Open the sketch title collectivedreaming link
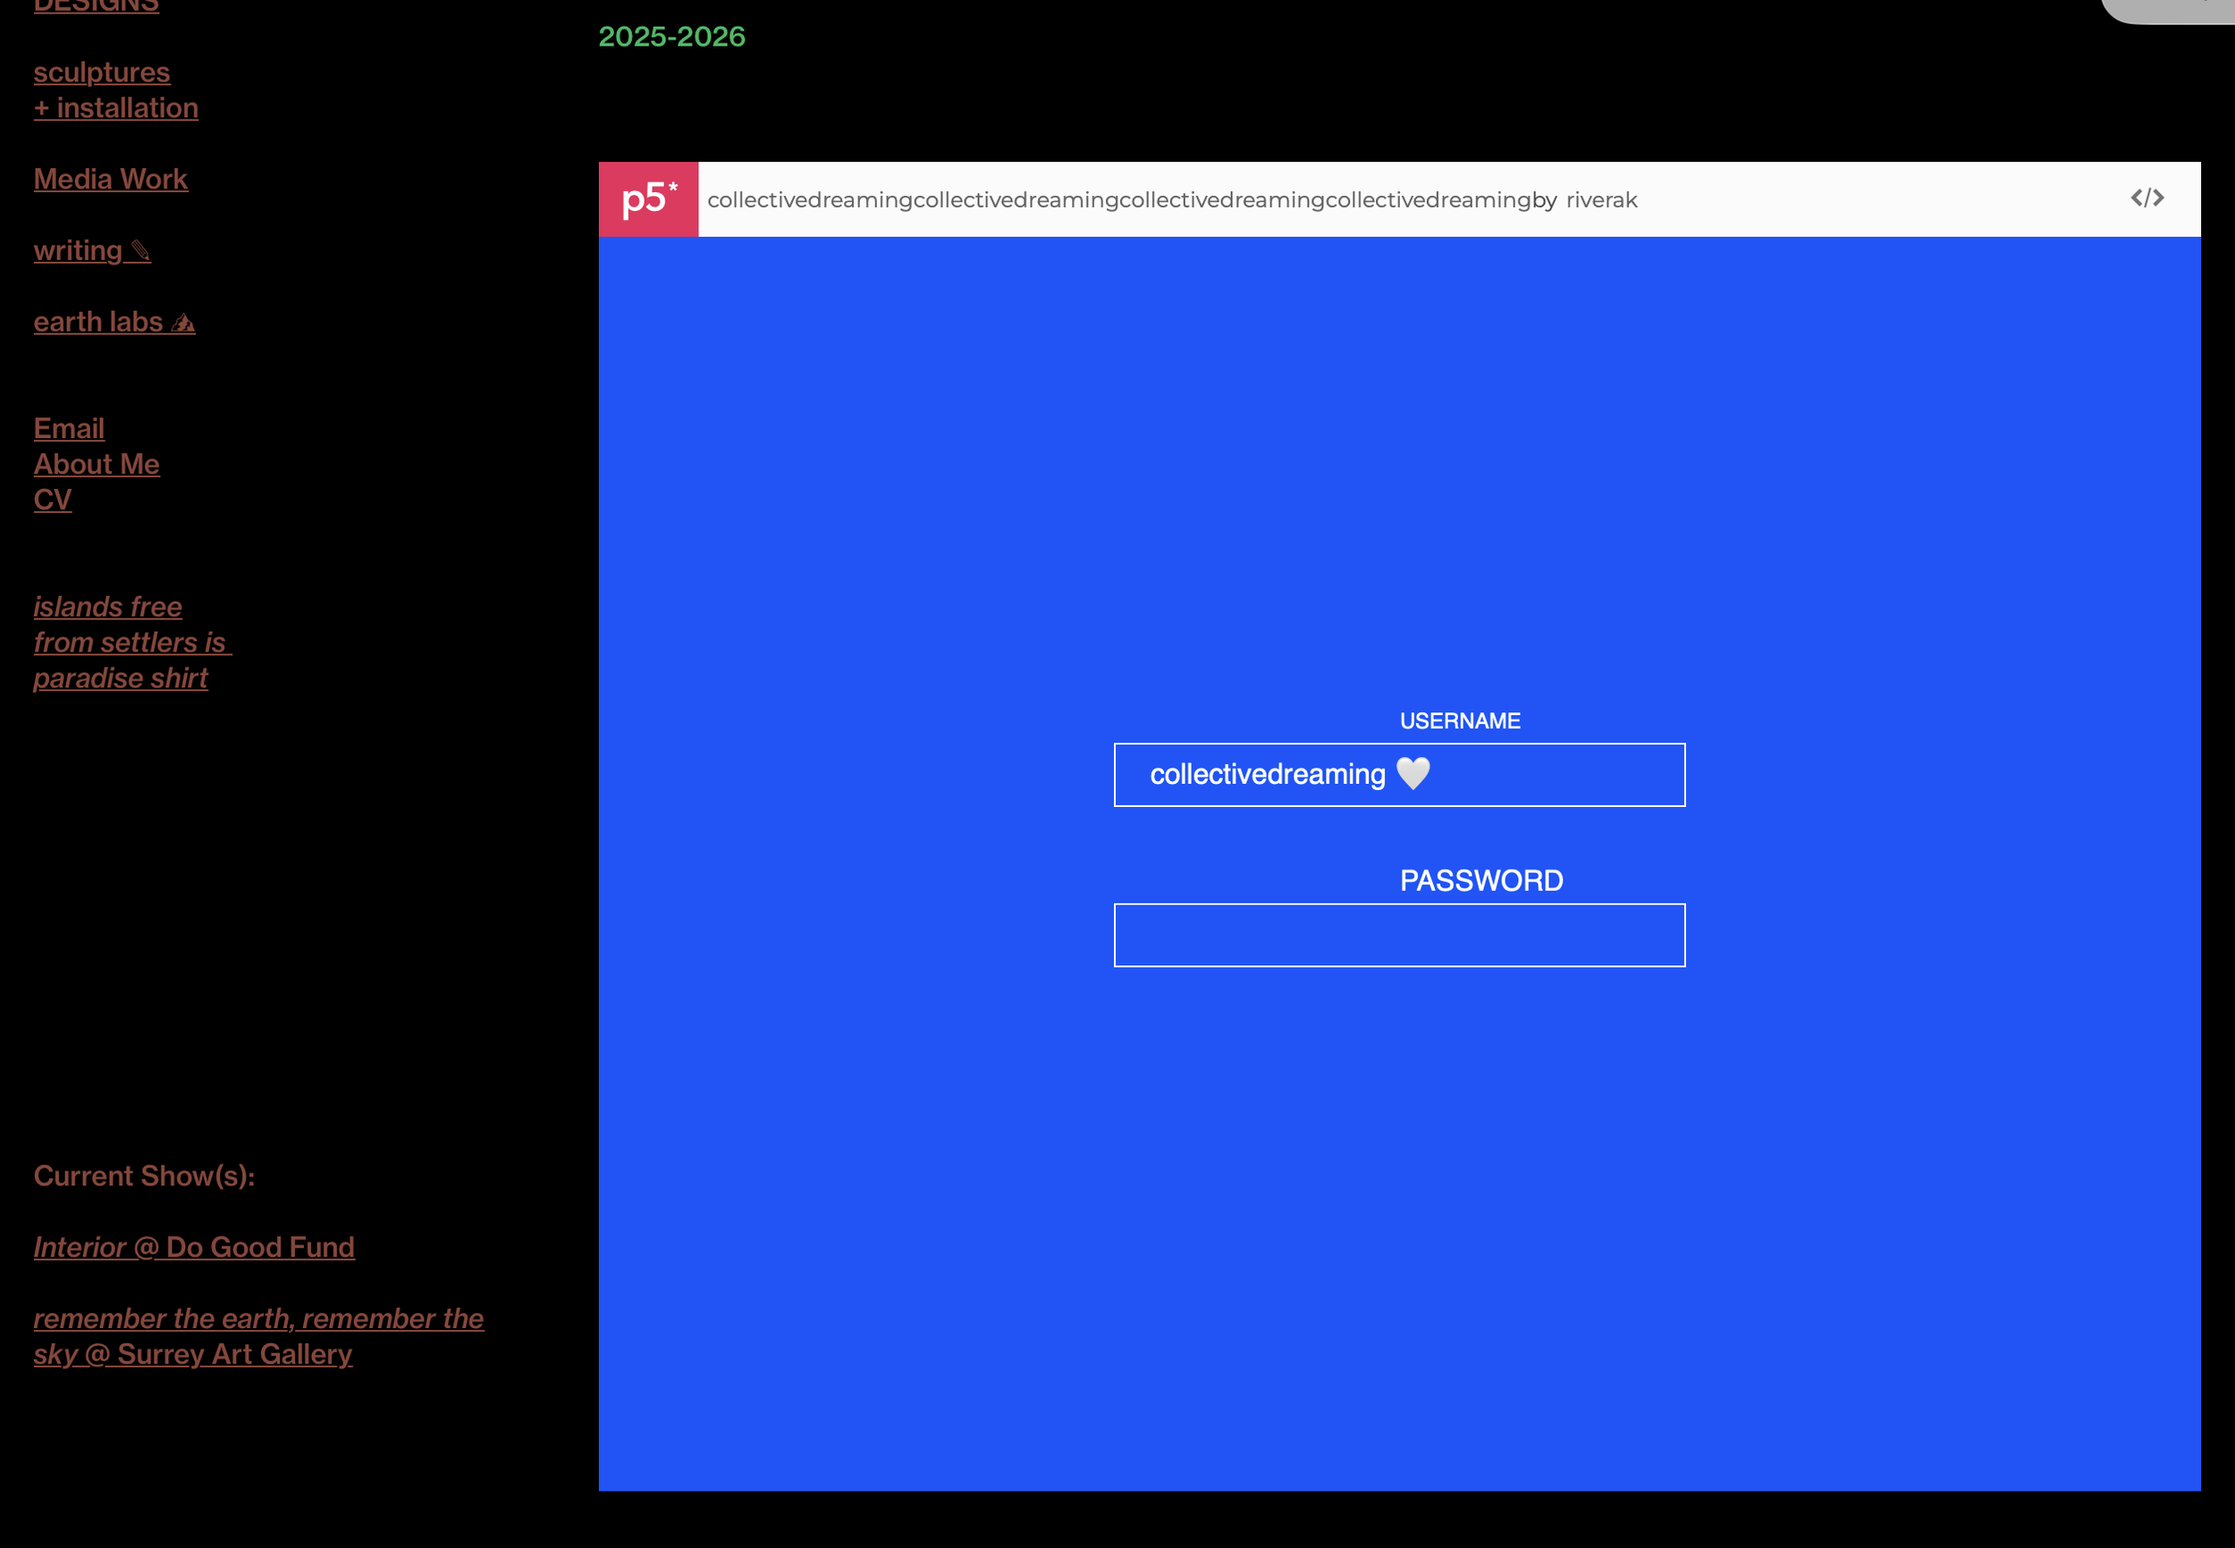The image size is (2235, 1548). coord(1117,200)
